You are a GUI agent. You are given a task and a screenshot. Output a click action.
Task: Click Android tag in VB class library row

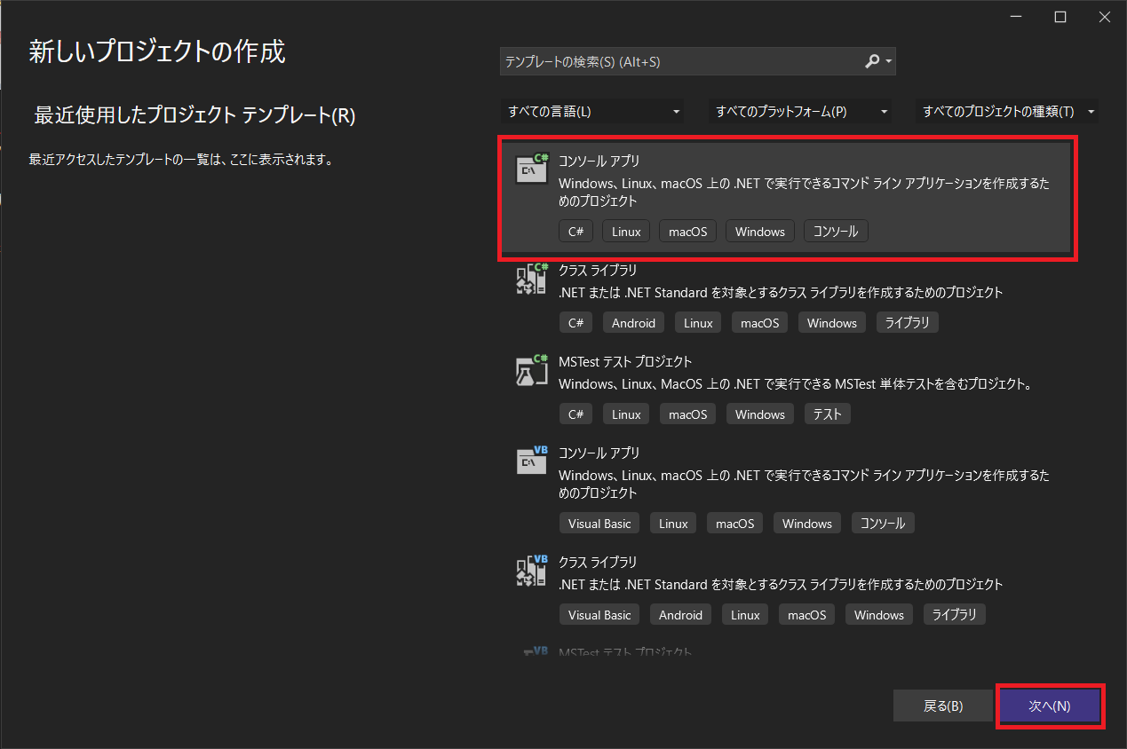coord(681,615)
